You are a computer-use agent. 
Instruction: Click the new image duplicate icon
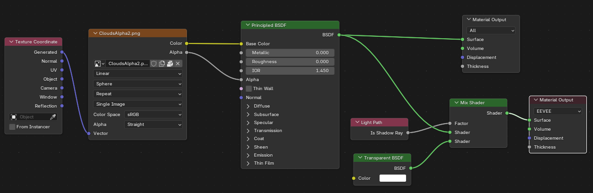tap(162, 64)
